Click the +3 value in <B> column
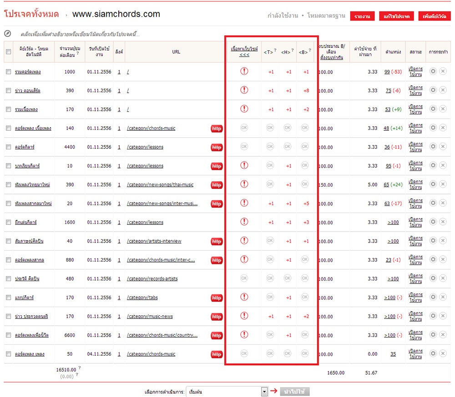This screenshot has width=455, height=397. (306, 223)
